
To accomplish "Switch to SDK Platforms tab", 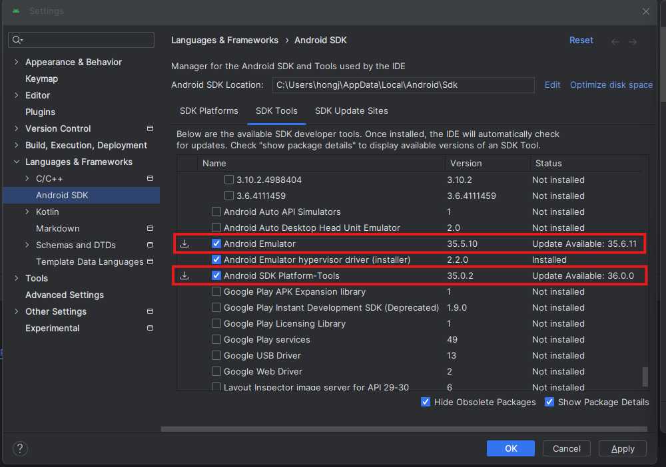I will click(209, 110).
